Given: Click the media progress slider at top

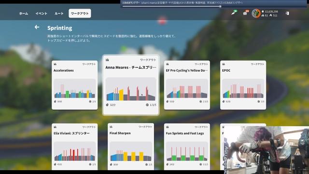Looking at the screenshot, I should pyautogui.click(x=171, y=6).
